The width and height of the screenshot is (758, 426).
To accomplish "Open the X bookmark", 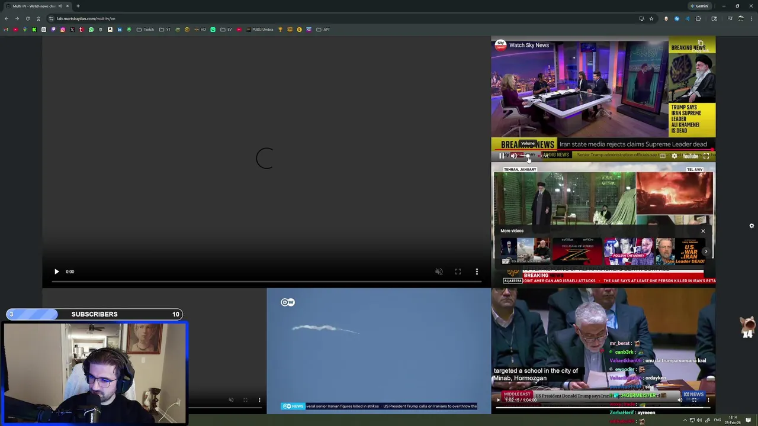I will [72, 30].
